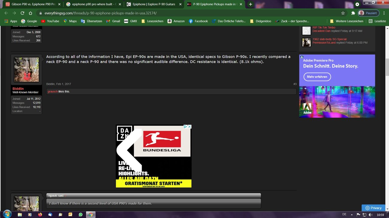389x218 pixels.
Task: Expand the Weitere Lesezeichen folder
Action: click(346, 21)
